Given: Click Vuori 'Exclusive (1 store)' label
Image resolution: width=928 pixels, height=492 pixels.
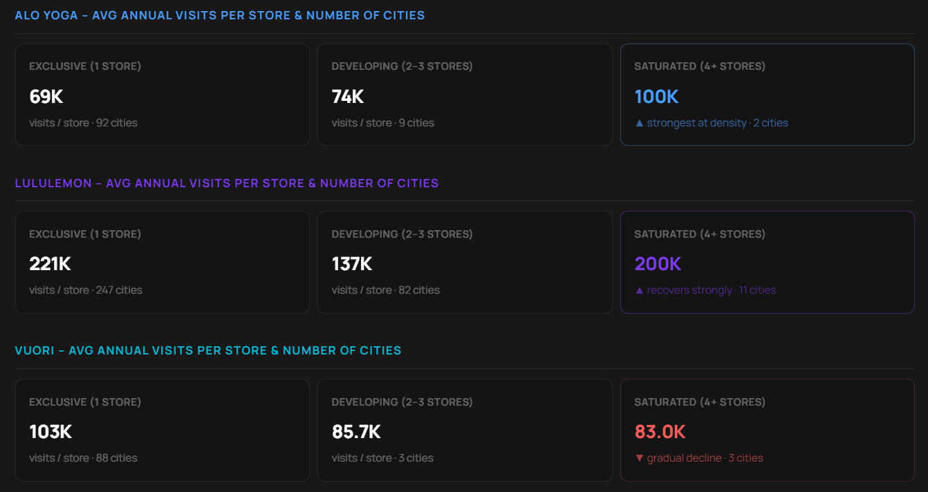Looking at the screenshot, I should [85, 402].
